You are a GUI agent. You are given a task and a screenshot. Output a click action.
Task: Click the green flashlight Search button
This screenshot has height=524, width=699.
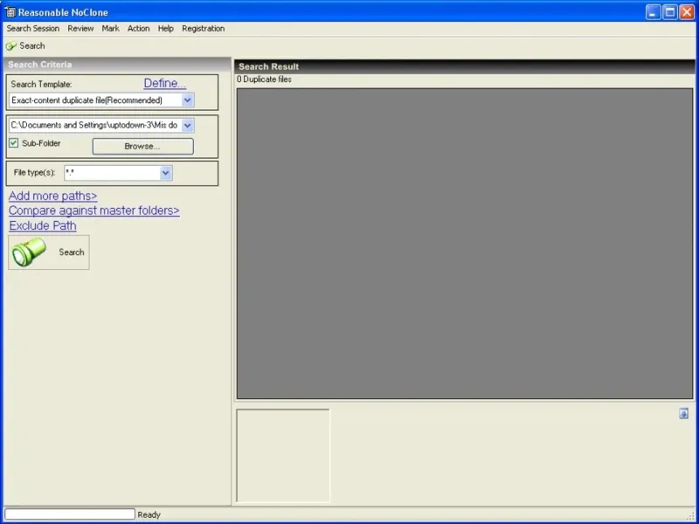(x=49, y=252)
